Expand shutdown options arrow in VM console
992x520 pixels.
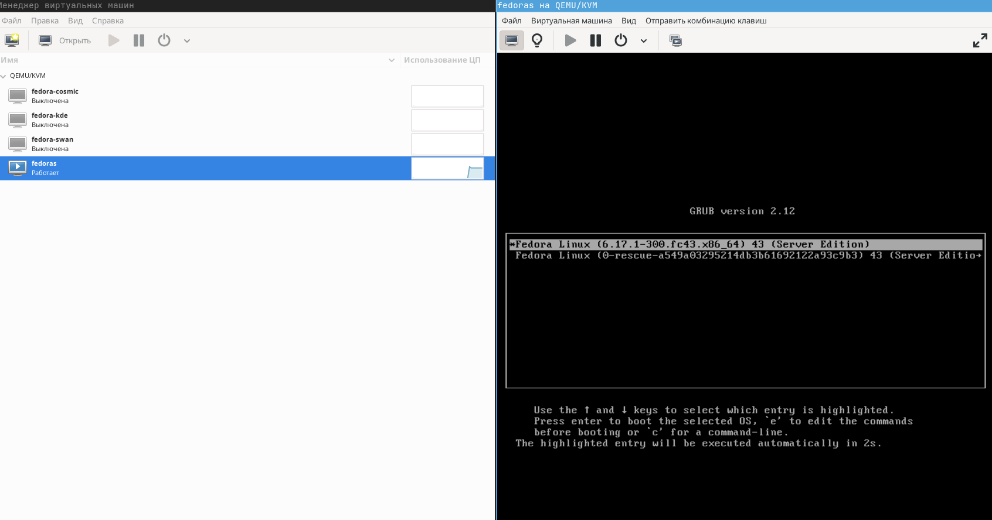(x=644, y=41)
